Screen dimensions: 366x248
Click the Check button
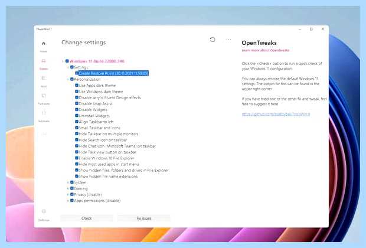pos(87,218)
